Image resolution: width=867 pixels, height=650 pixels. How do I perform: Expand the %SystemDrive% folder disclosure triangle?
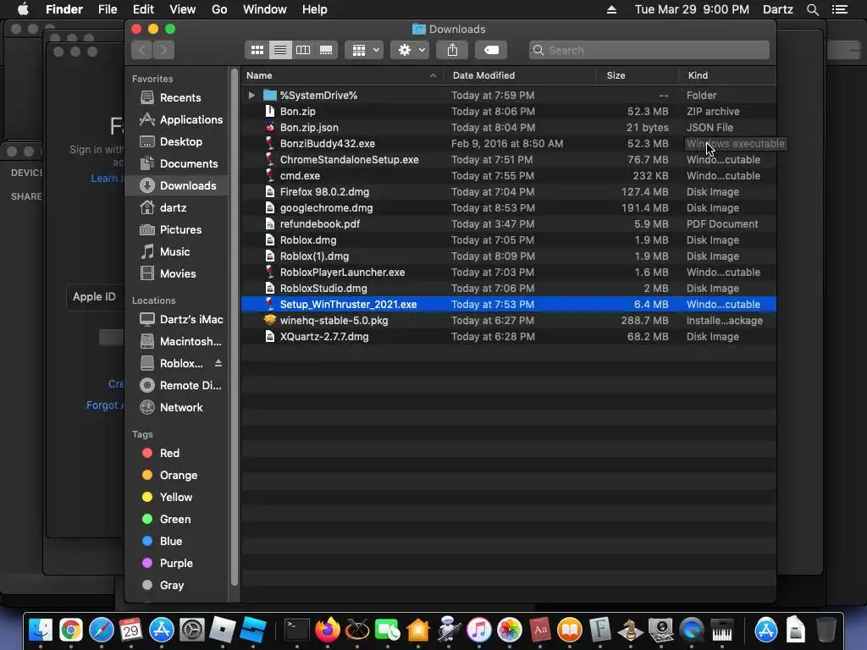[x=251, y=95]
